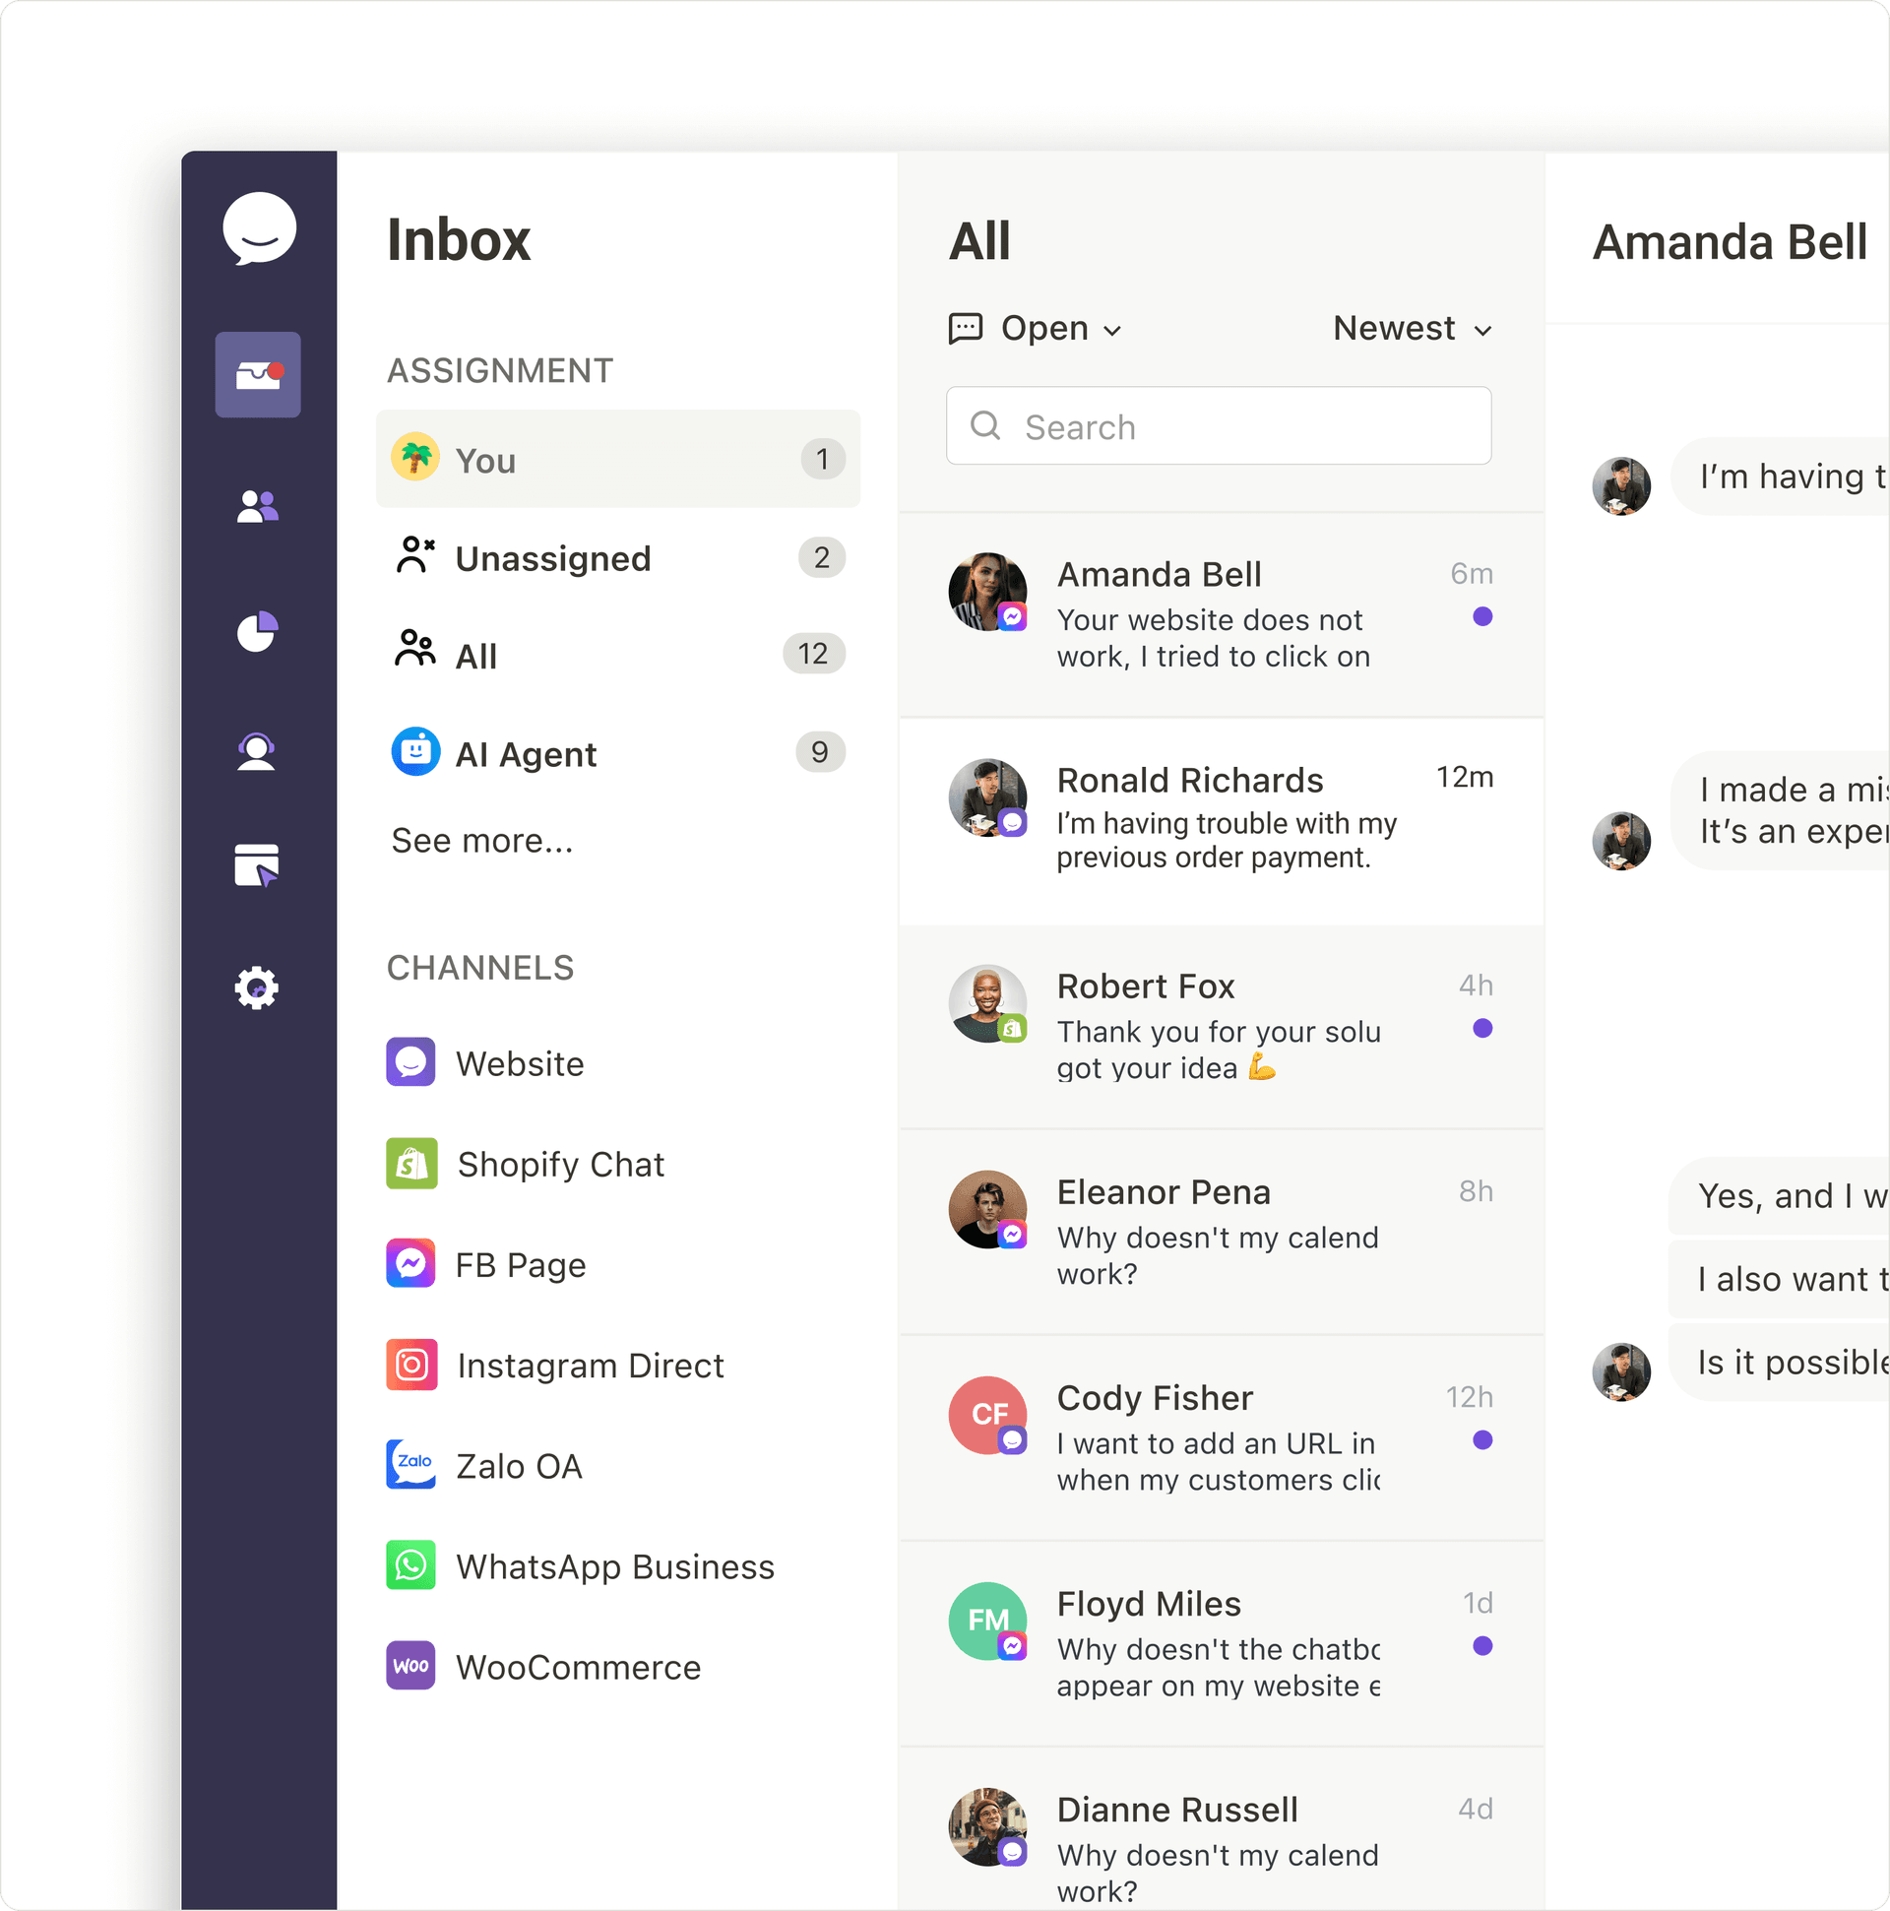This screenshot has height=1911, width=1890.
Task: Open the Instagram Direct channel
Action: [x=590, y=1365]
